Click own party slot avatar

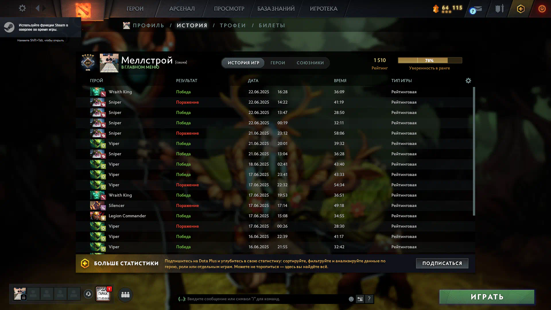point(20,294)
